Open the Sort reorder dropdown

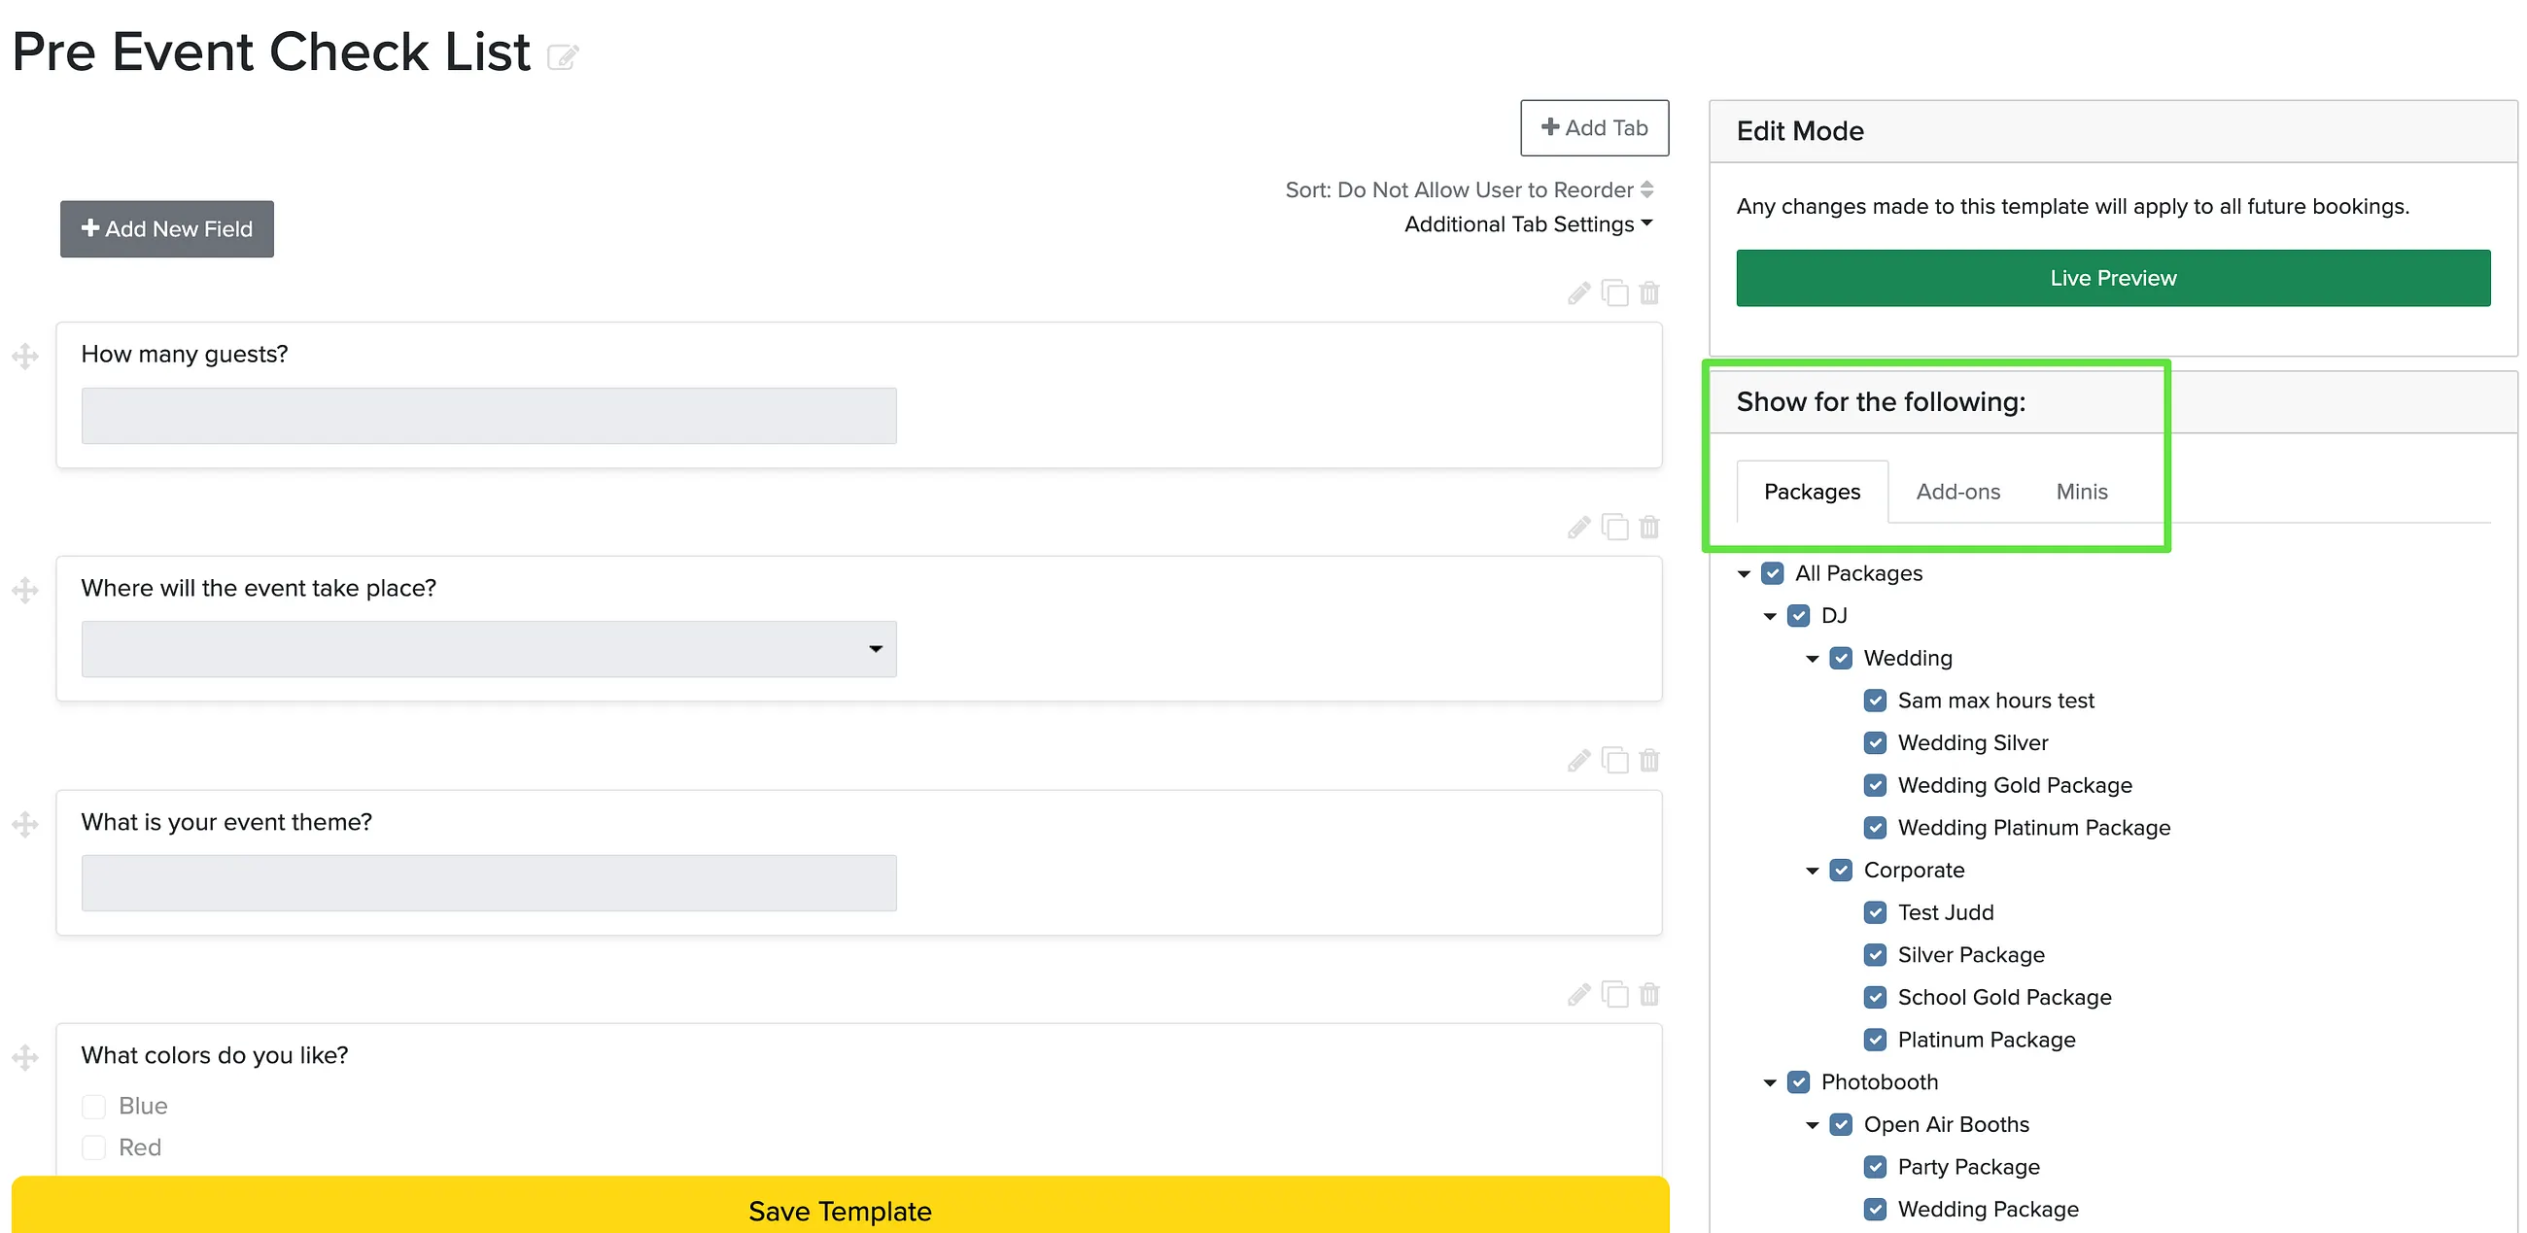[x=1470, y=189]
